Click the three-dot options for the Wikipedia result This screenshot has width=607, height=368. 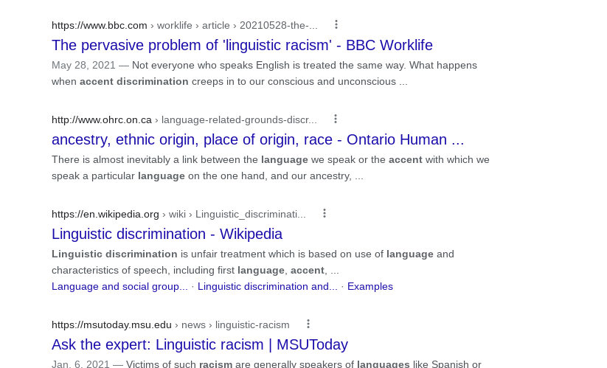(x=324, y=214)
